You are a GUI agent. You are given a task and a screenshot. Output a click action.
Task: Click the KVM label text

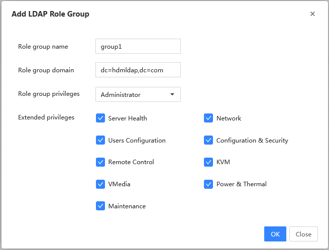223,162
